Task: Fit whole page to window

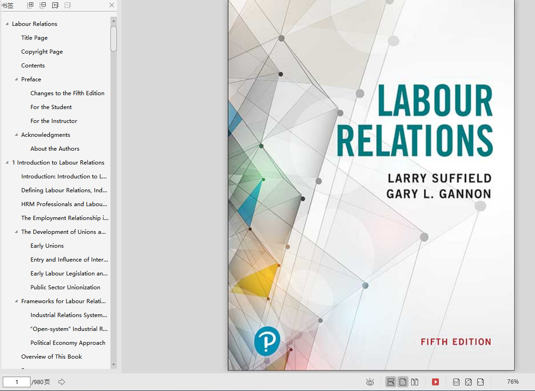Action: tap(468, 382)
